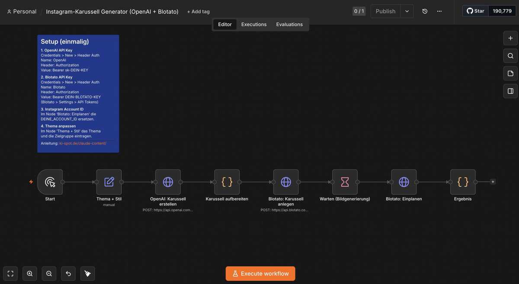Open the Personal project breadcrumb

[x=22, y=12]
